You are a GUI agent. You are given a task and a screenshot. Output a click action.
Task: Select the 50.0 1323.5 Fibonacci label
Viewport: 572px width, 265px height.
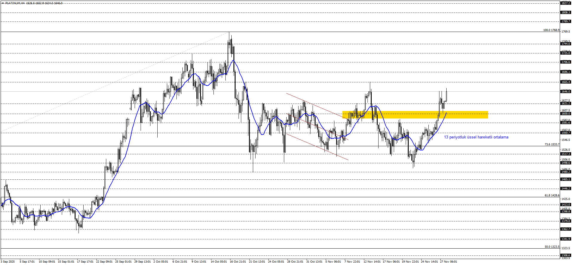(552, 247)
